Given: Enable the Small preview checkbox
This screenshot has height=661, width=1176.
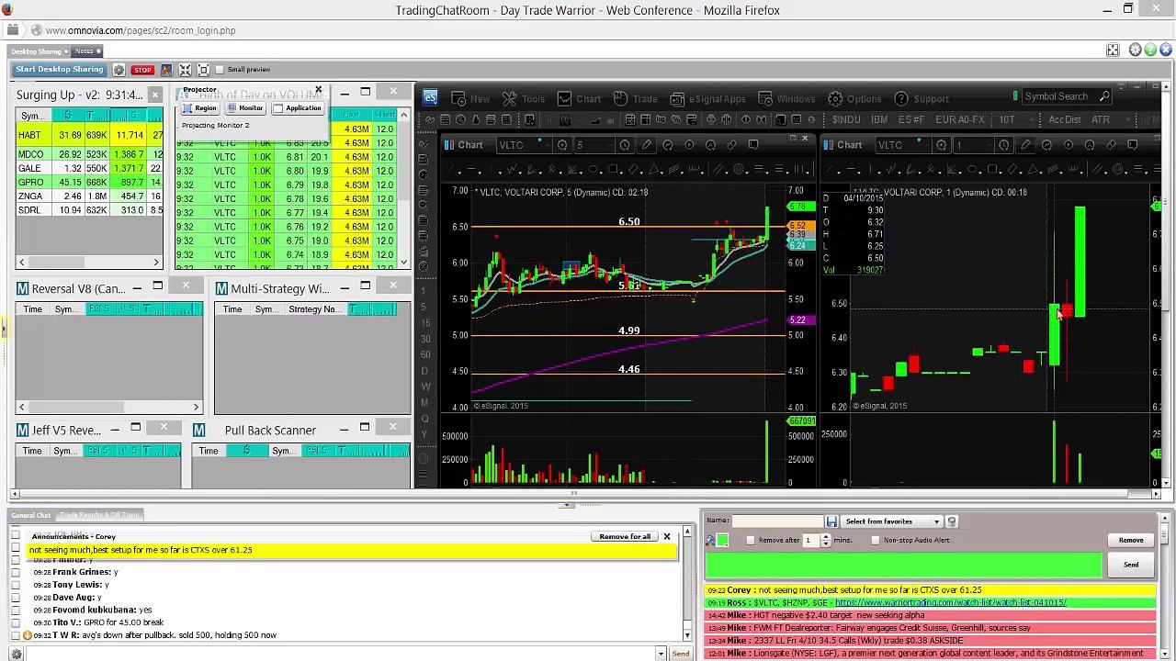Looking at the screenshot, I should coord(220,70).
